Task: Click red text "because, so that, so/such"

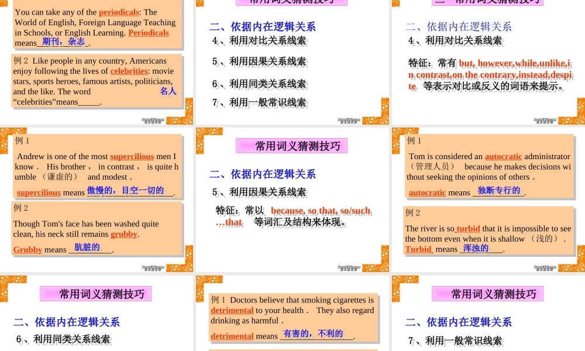Action: 321,211
